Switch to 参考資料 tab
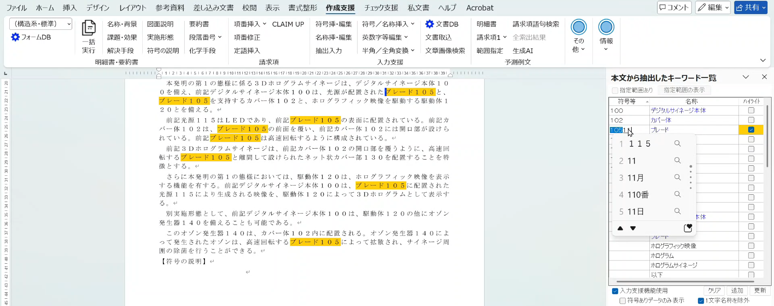The image size is (774, 306). 170,8
